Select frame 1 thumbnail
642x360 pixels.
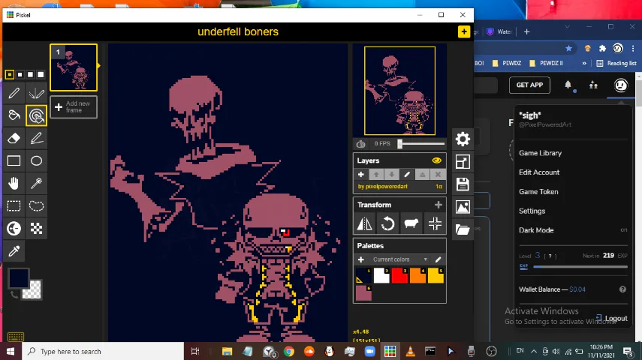pyautogui.click(x=74, y=67)
